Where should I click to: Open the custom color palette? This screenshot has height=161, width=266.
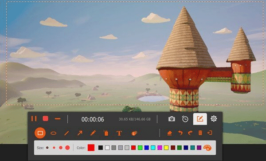(207, 148)
